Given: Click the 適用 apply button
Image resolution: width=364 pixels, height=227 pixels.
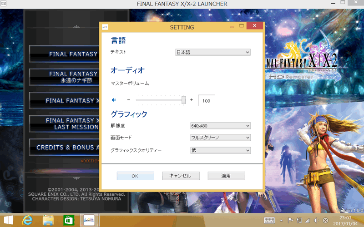Looking at the screenshot, I should coord(226,176).
